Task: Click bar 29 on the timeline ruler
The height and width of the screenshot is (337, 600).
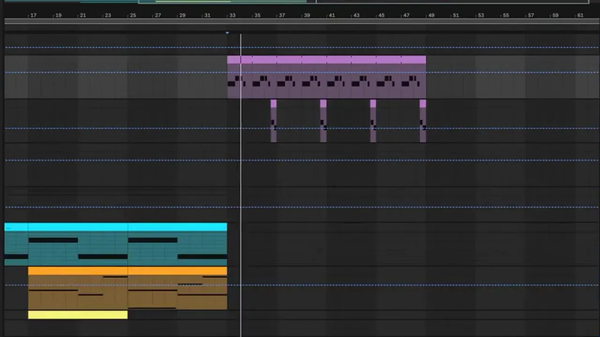Action: point(182,15)
